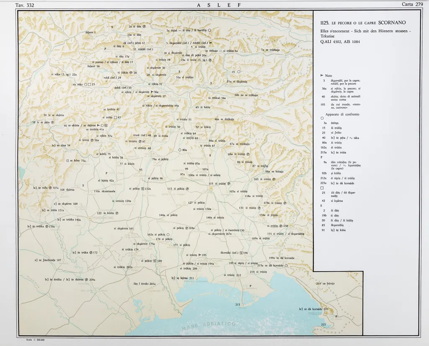Click the circle symbol under Apparato di confronto
Screen dimensions: 429x346
[x=322, y=119]
